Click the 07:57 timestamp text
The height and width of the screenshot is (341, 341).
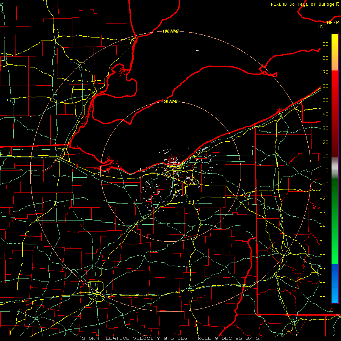254,338
